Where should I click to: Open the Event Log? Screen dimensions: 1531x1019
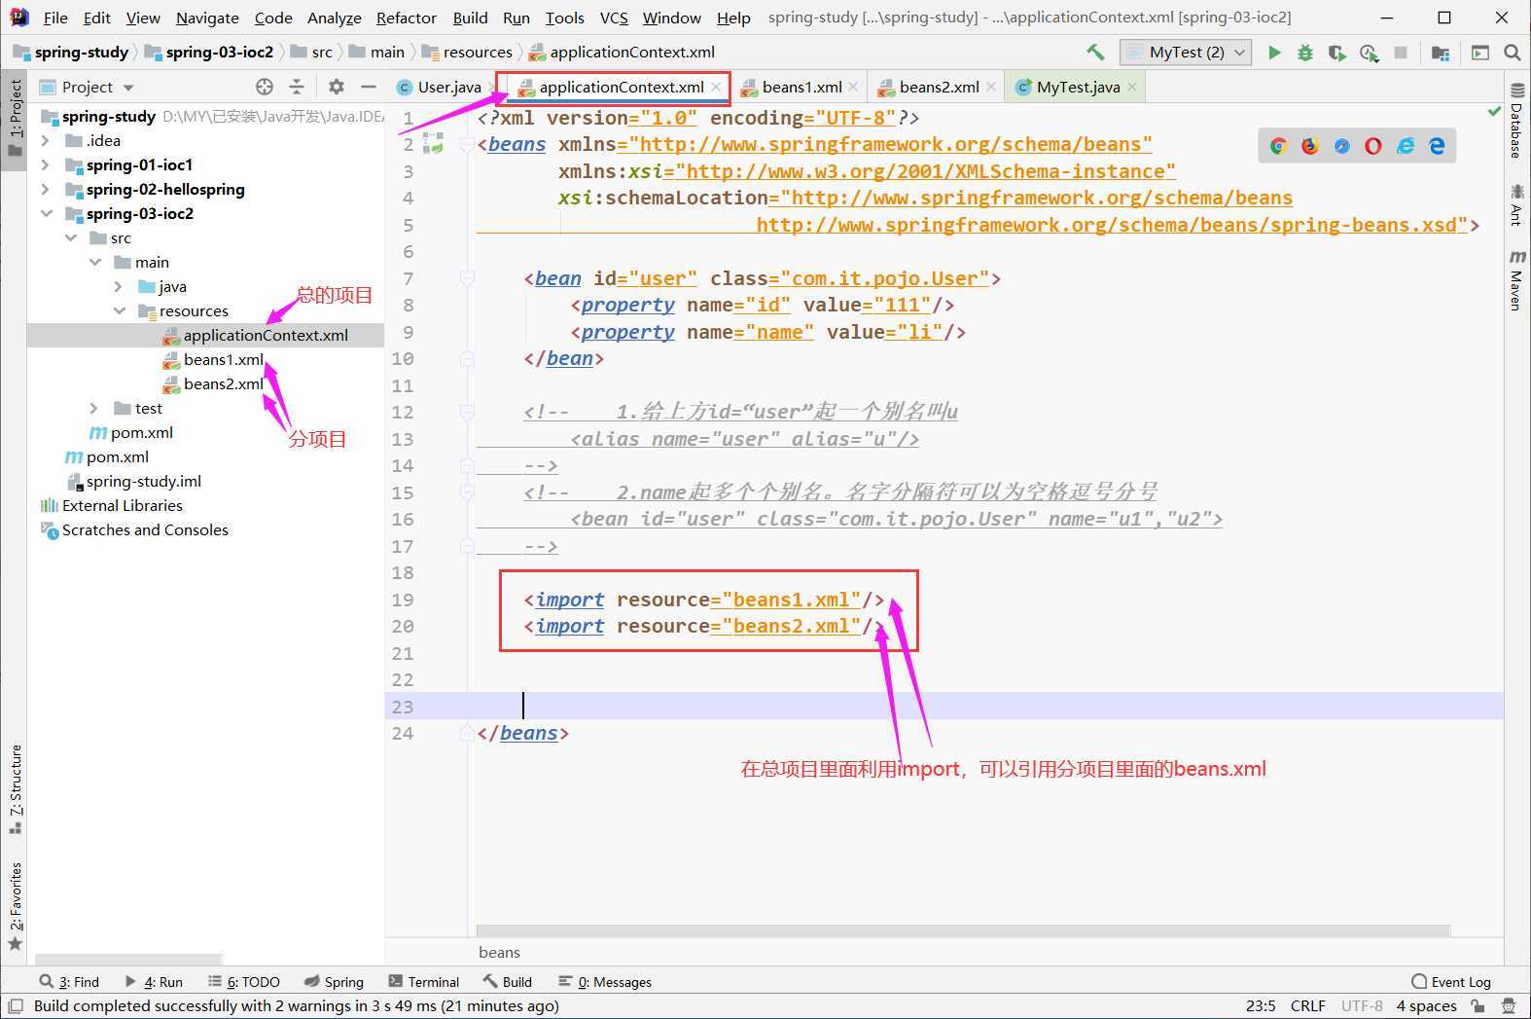click(x=1450, y=982)
